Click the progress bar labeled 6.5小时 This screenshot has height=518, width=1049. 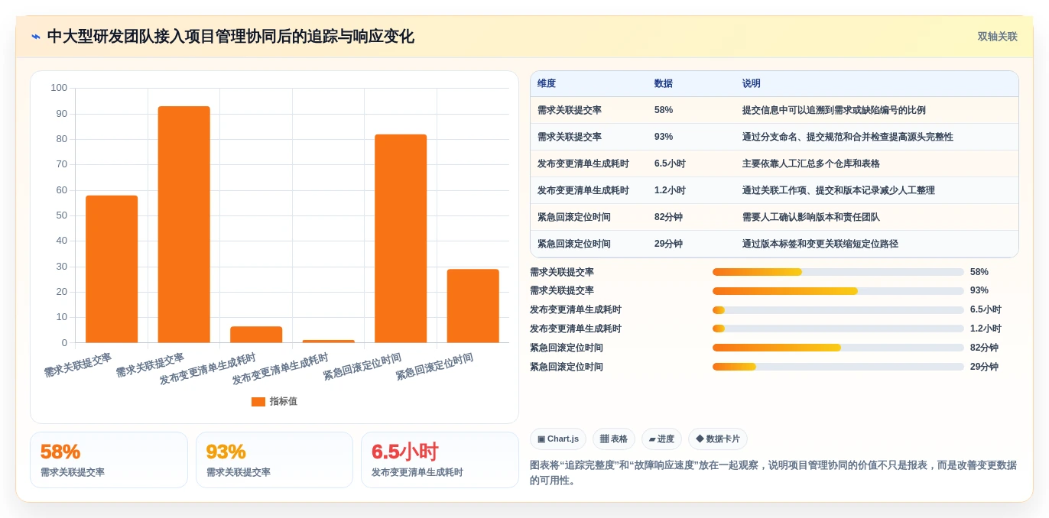838,309
